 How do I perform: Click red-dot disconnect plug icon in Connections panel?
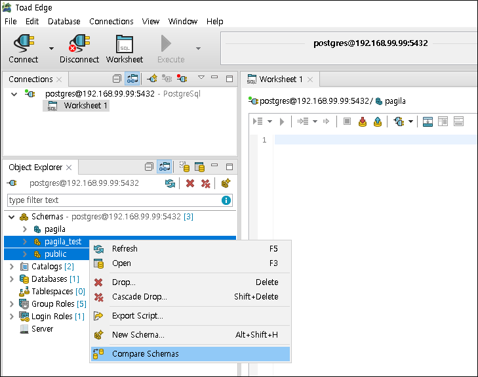(182, 79)
